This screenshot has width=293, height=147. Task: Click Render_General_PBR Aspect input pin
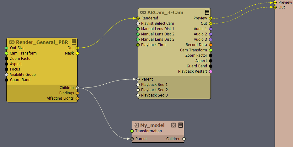(7, 64)
